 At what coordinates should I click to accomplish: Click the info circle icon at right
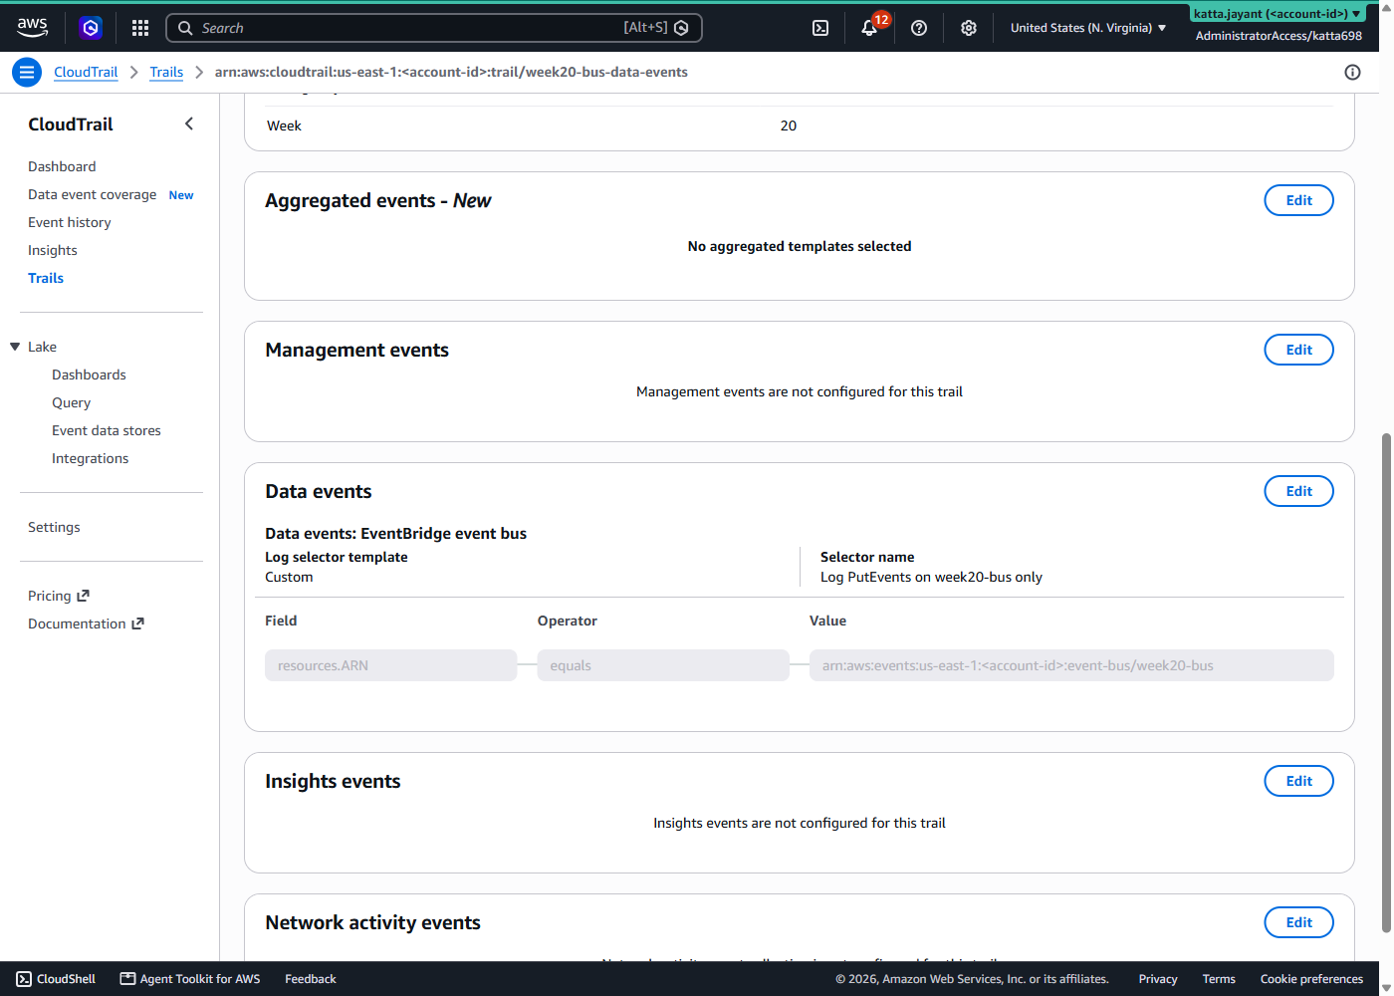coord(1352,72)
